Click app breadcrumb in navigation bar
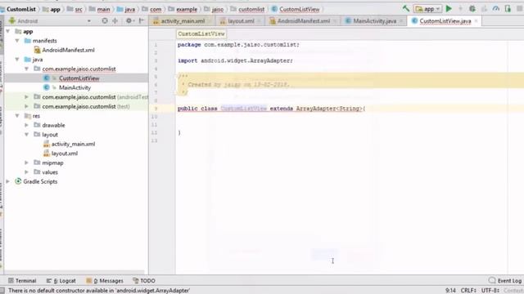524x294 pixels. (x=55, y=9)
